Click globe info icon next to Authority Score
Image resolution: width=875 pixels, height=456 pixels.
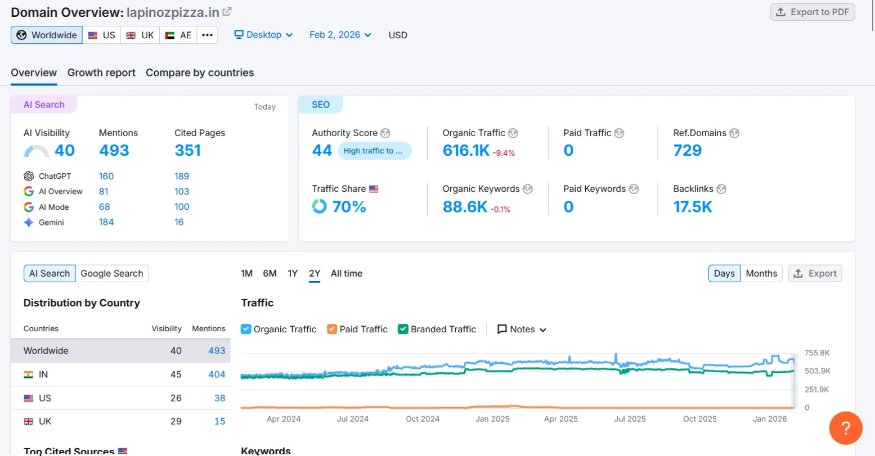385,133
